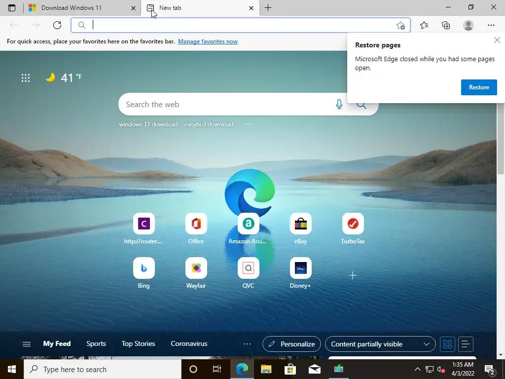
Task: Open the Bing quick link tile
Action: [x=144, y=273]
